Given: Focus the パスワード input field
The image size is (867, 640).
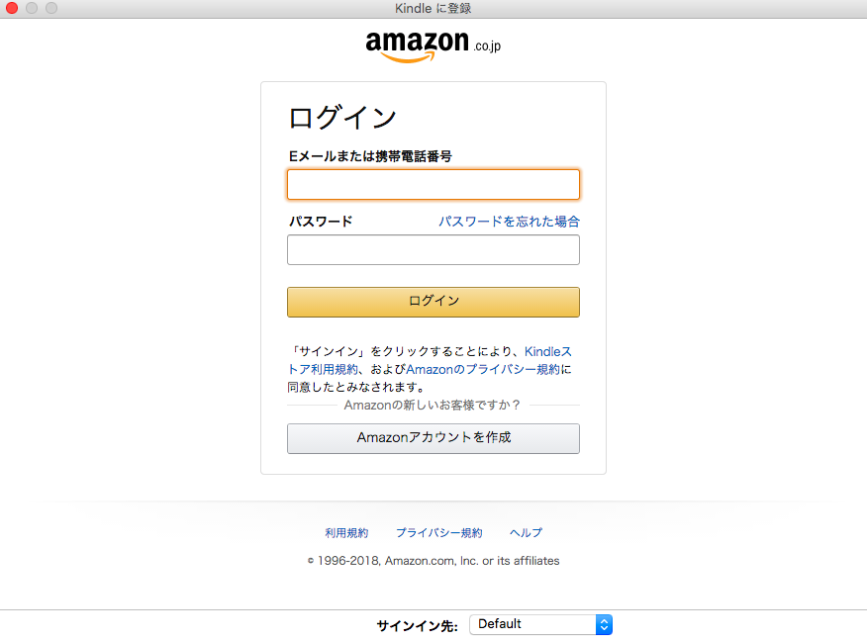Looking at the screenshot, I should [433, 250].
